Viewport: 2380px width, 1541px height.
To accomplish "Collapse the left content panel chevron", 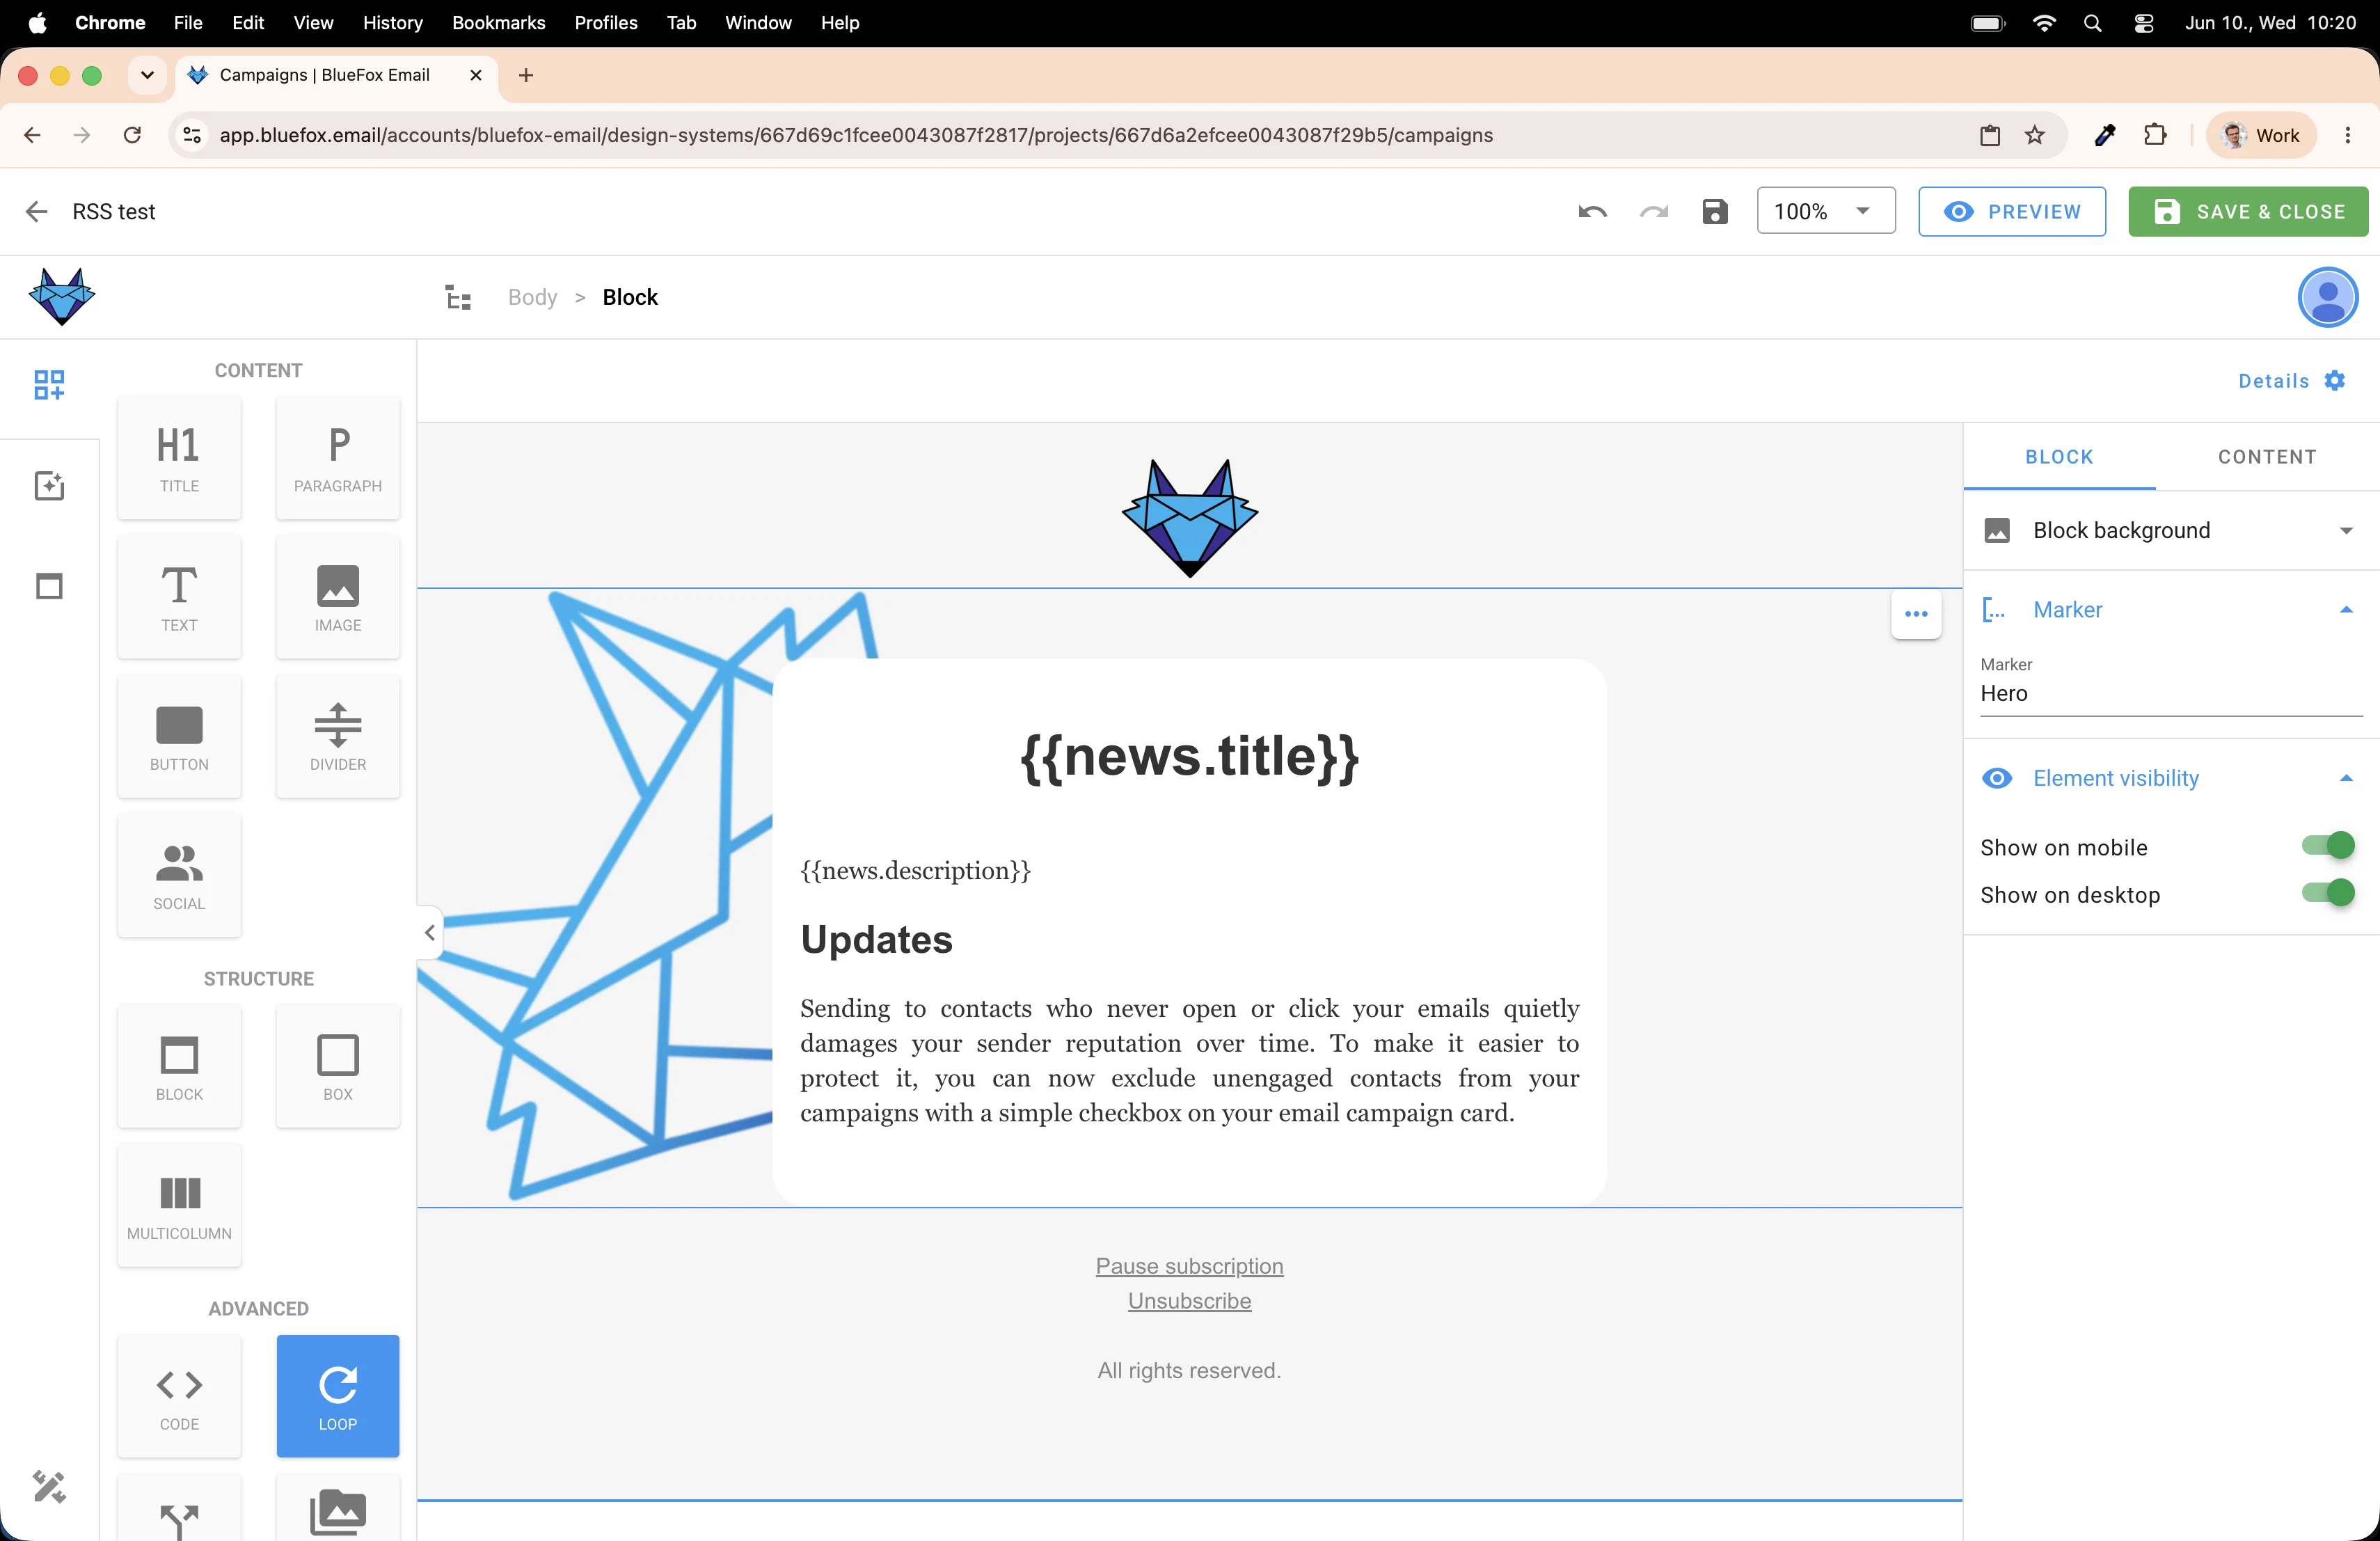I will 430,933.
